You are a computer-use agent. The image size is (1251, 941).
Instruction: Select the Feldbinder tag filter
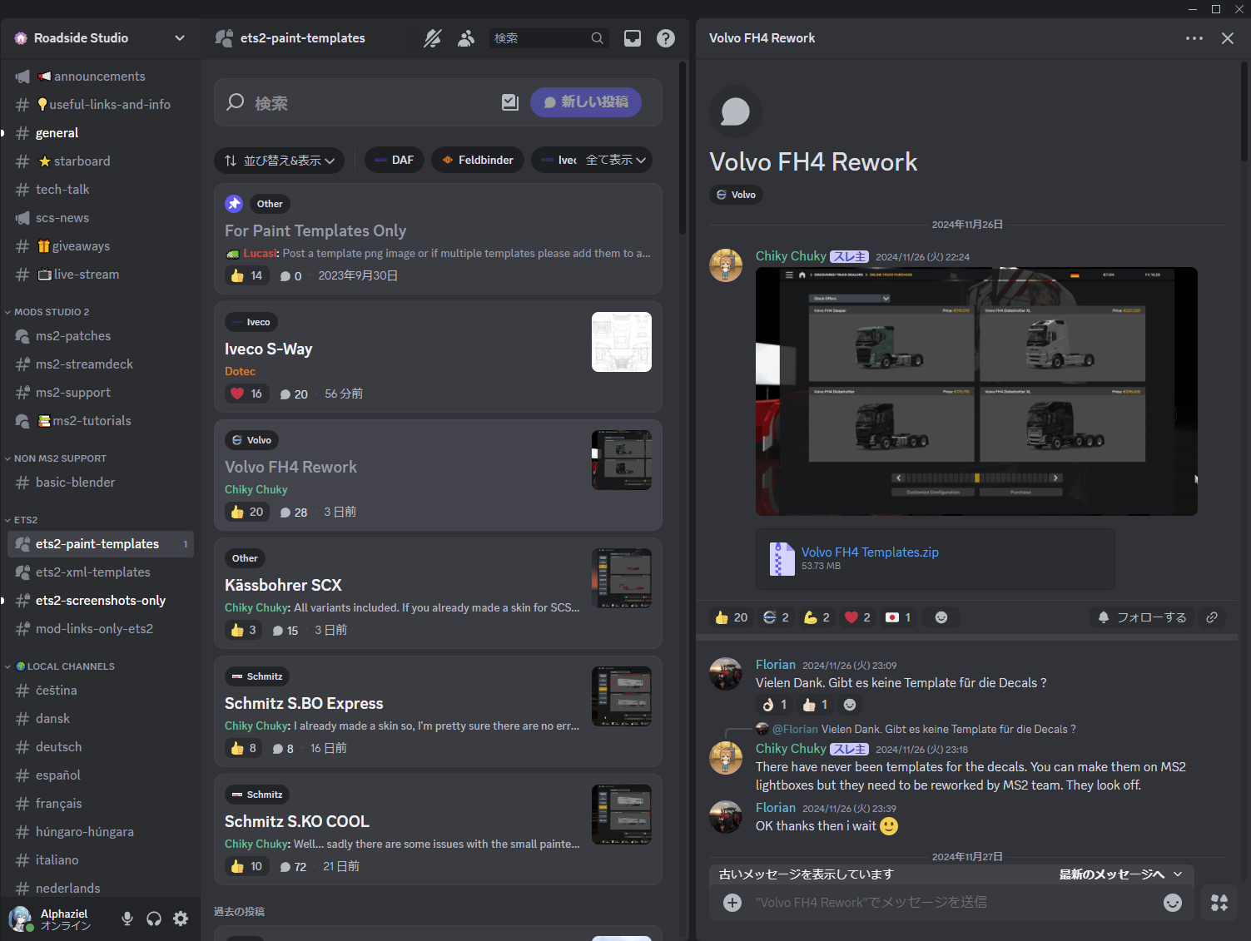(x=478, y=161)
